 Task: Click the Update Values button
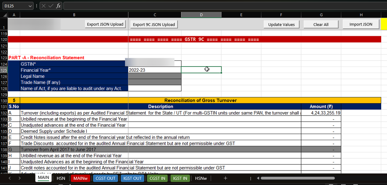pyautogui.click(x=282, y=25)
